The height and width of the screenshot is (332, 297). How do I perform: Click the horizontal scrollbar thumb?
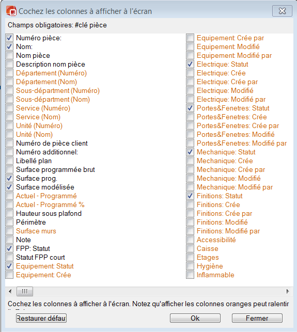[x=25, y=291]
